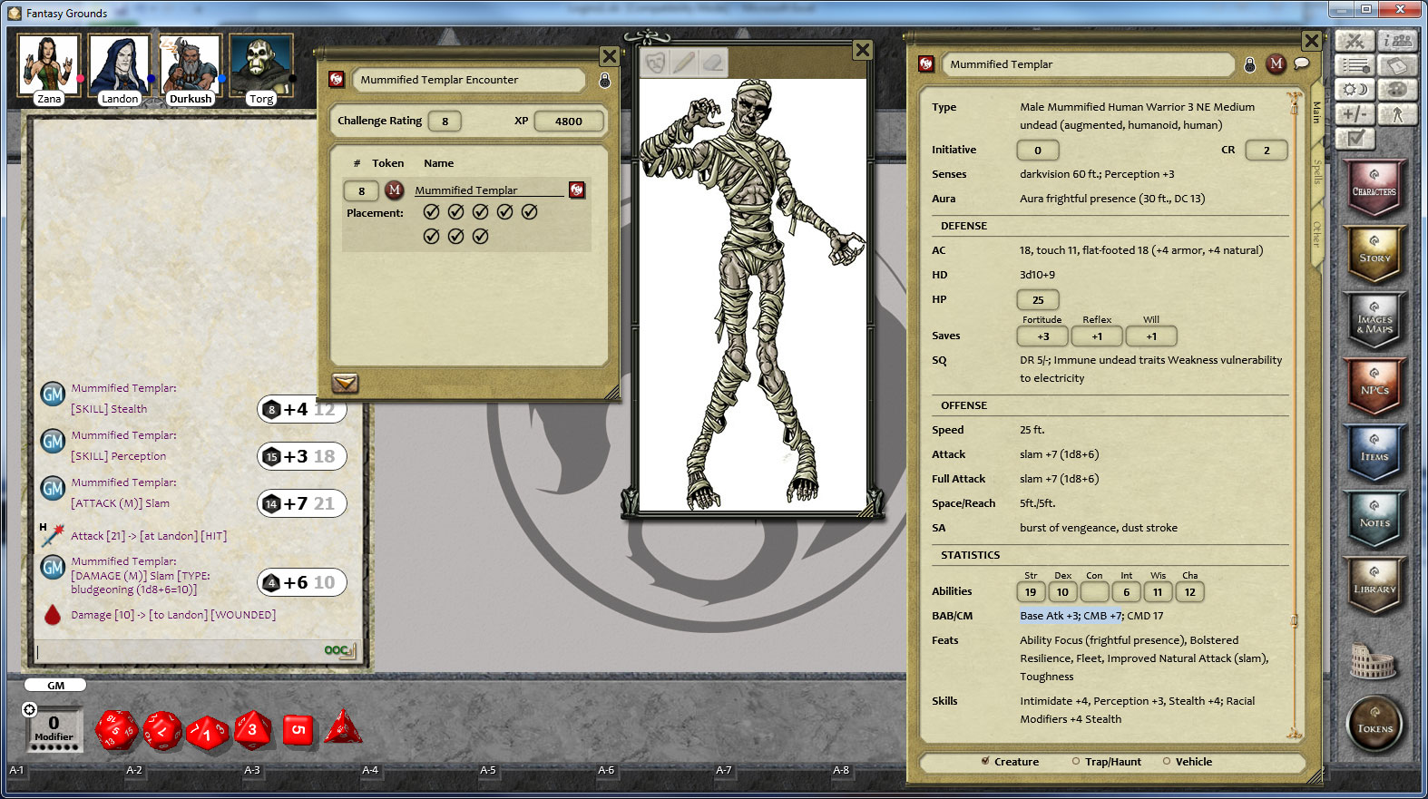The height and width of the screenshot is (799, 1428).
Task: Select the pencil drawing tool in image window
Action: coord(684,63)
